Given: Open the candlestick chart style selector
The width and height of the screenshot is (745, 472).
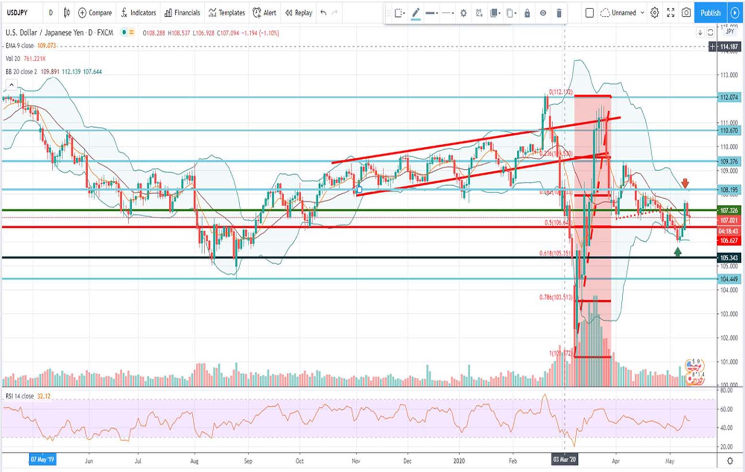Looking at the screenshot, I should 67,13.
